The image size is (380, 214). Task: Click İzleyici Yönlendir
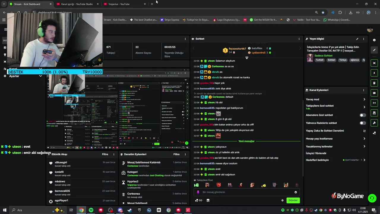(316, 153)
